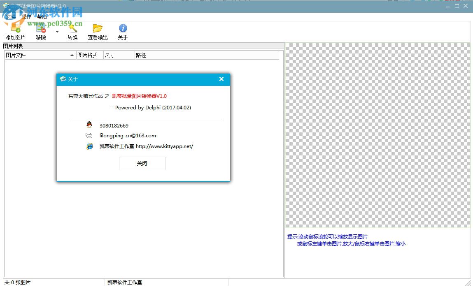Click the Remove (移除) toolbar icon
This screenshot has height=287, width=473.
coord(41,29)
